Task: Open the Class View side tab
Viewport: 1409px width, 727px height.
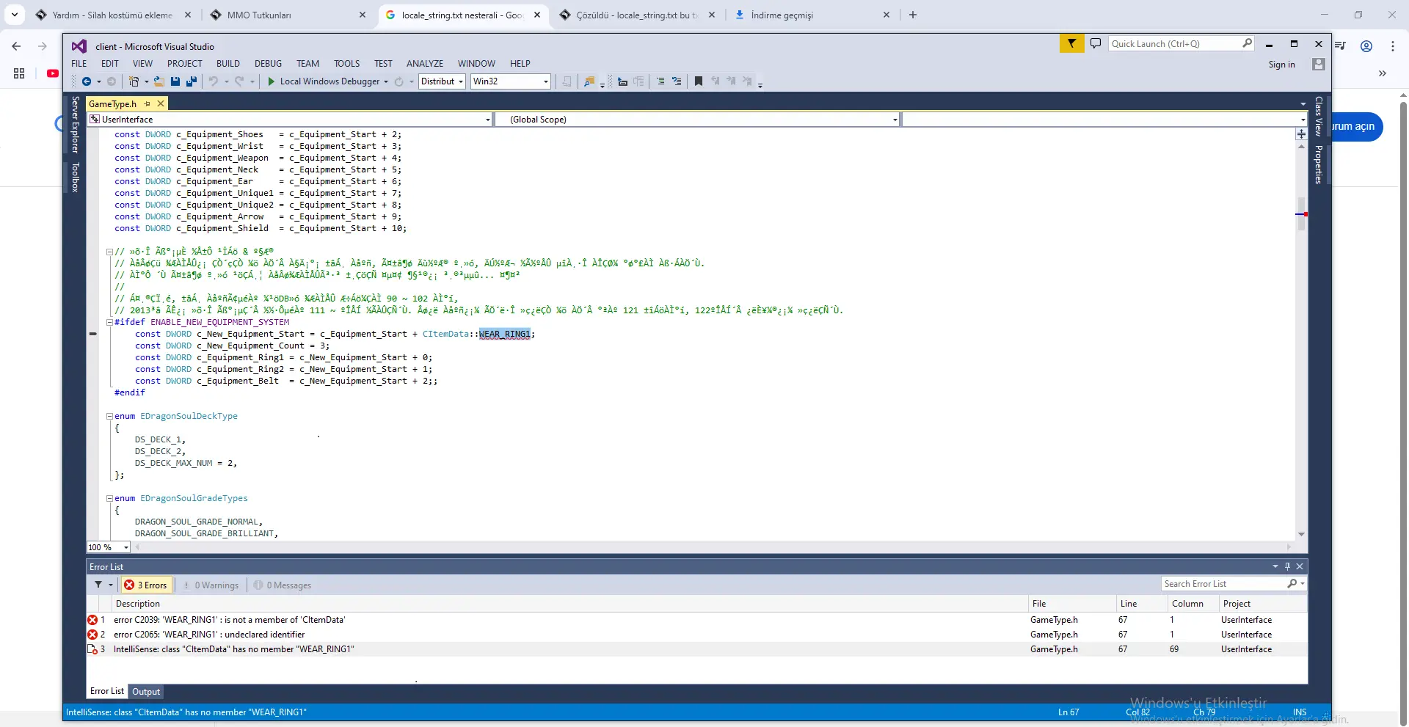Action: coord(1319,116)
